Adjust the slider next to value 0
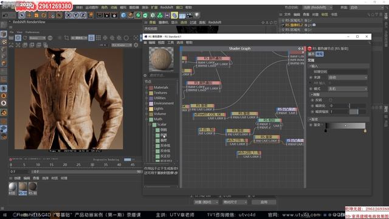This screenshot has height=219, width=389. tap(357, 106)
